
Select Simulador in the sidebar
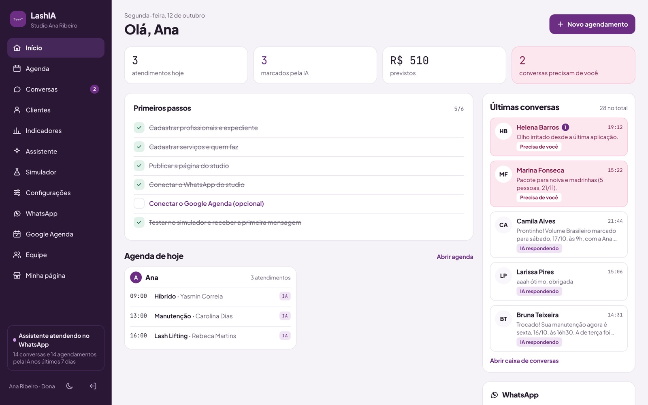pos(56,172)
